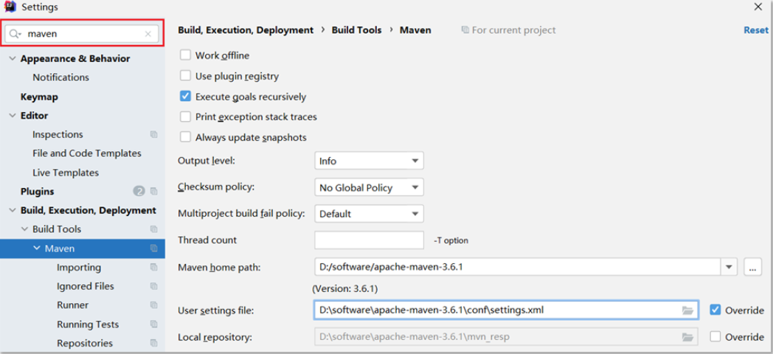Browse folder for User settings file
Viewport: 773px width, 354px height.
click(x=687, y=310)
